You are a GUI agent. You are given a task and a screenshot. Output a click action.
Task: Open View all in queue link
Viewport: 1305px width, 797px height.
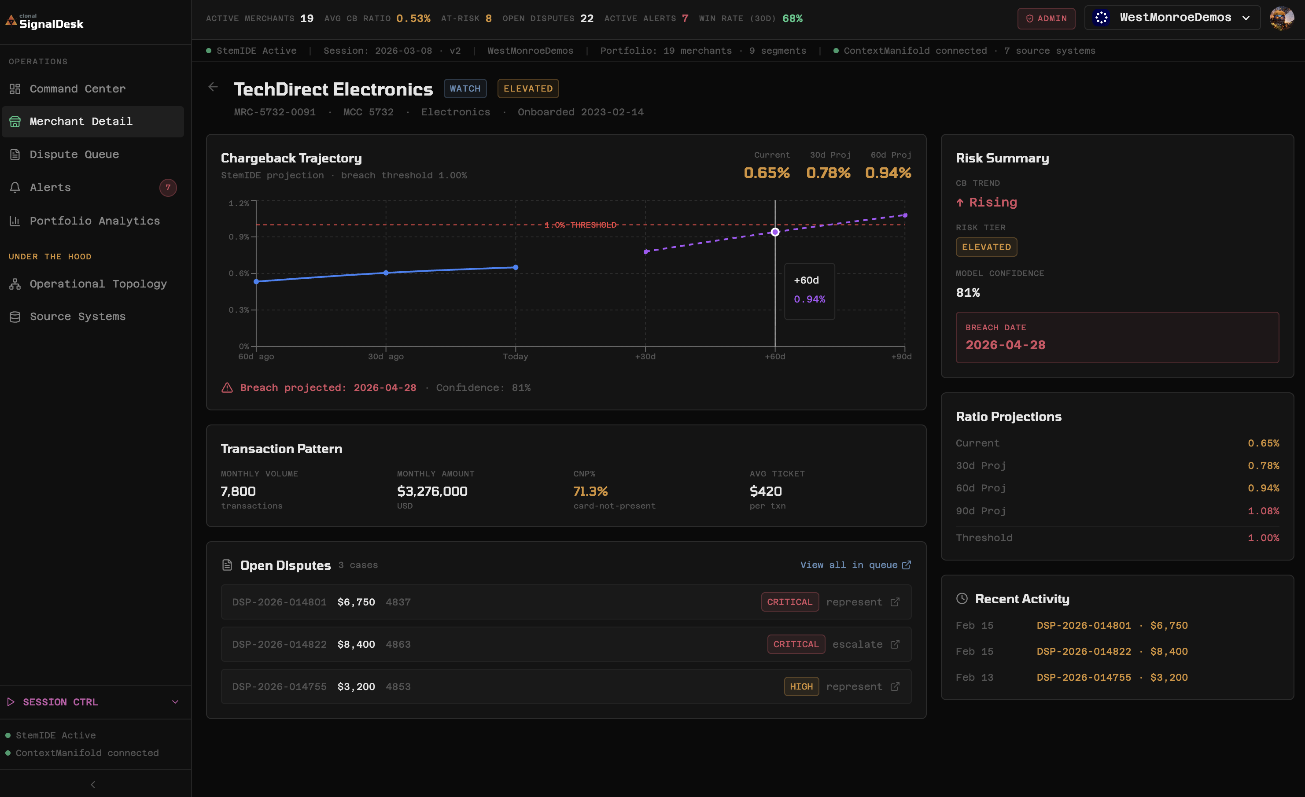click(854, 565)
